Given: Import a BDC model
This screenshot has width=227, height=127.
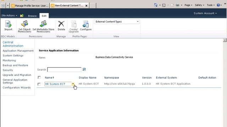Looking at the screenshot, I should click(x=8, y=25).
